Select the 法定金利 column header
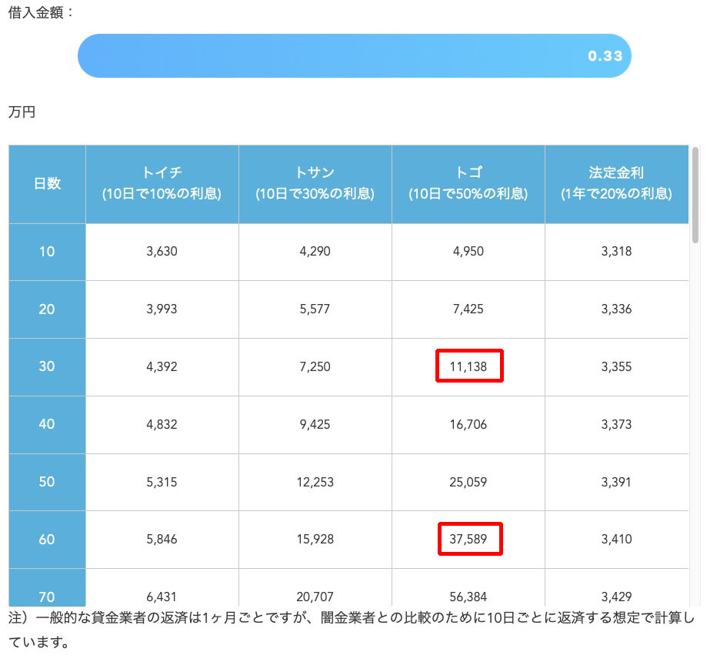 [616, 184]
